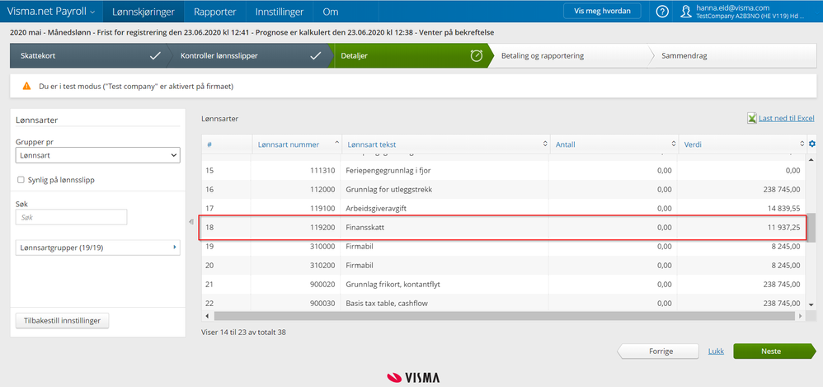The width and height of the screenshot is (823, 387).
Task: Click the scroll down arrow of table
Action: pos(811,304)
